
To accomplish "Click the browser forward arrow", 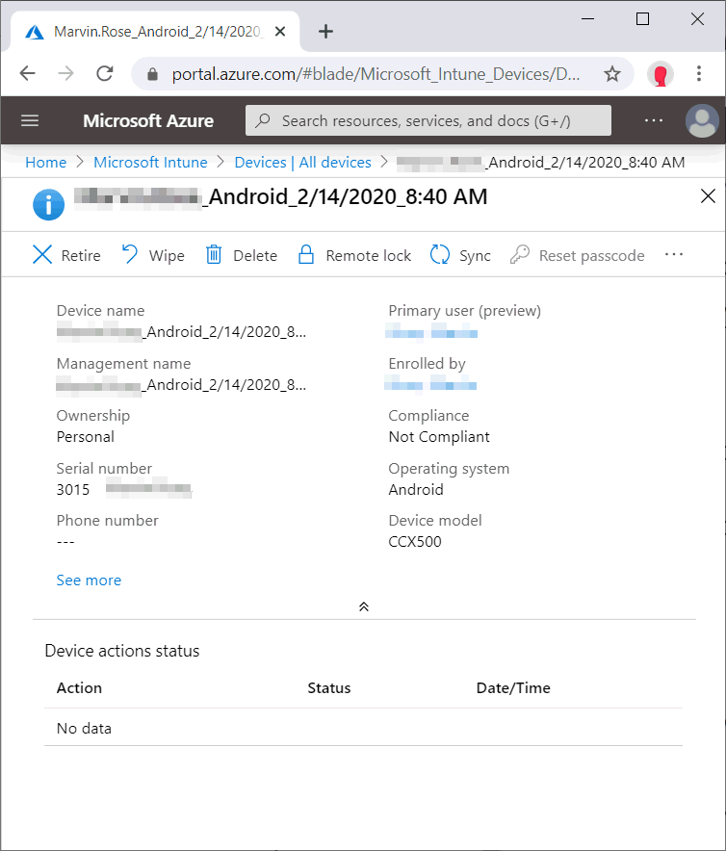I will coord(65,73).
